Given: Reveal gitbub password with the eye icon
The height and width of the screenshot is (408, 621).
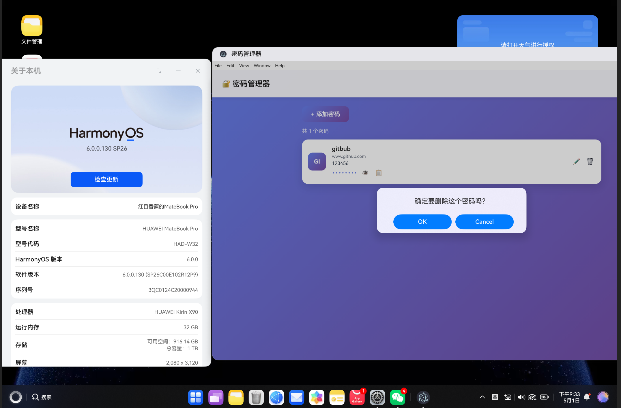Looking at the screenshot, I should (365, 173).
